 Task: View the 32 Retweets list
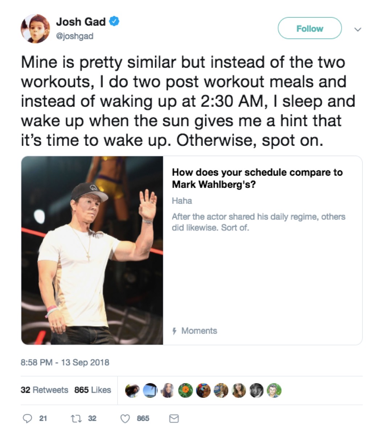(x=44, y=390)
